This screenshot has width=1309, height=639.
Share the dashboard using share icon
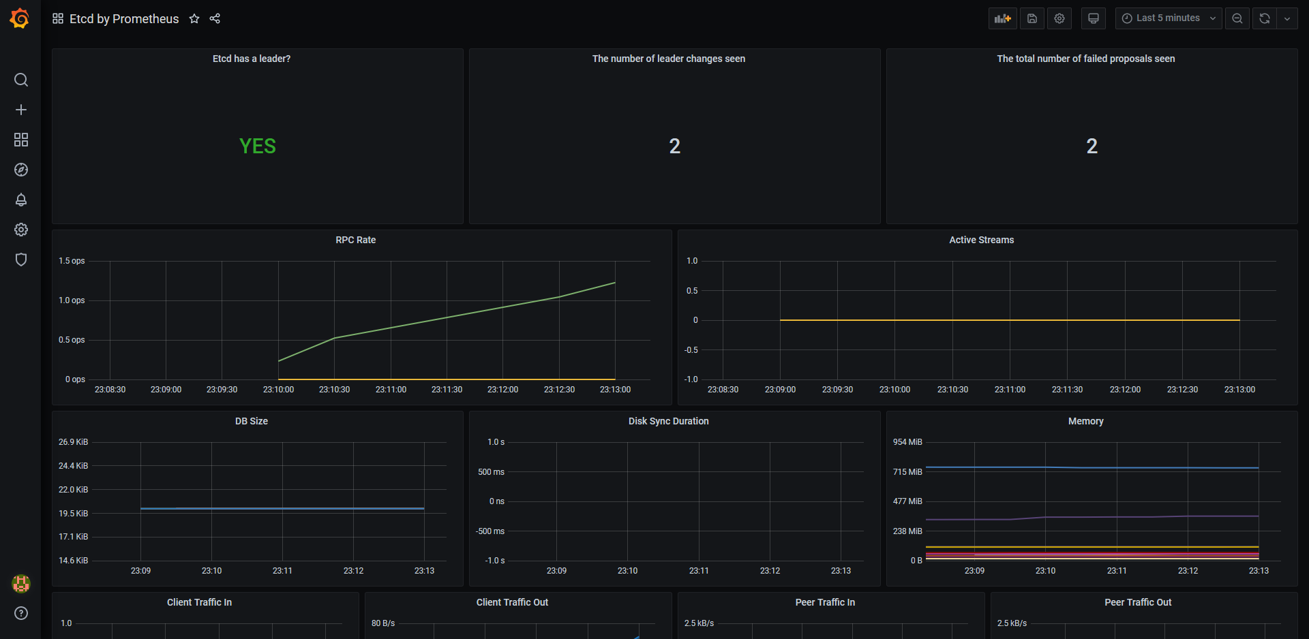215,18
